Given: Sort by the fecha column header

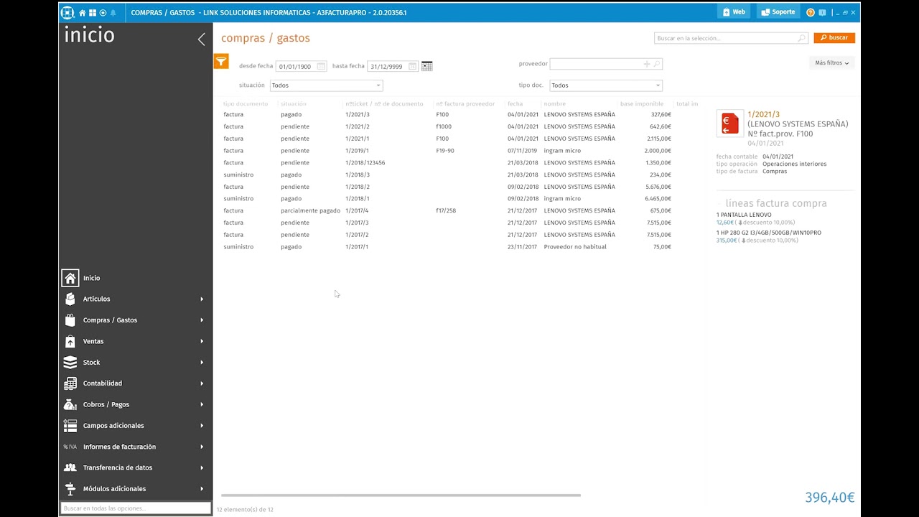Looking at the screenshot, I should tap(516, 104).
